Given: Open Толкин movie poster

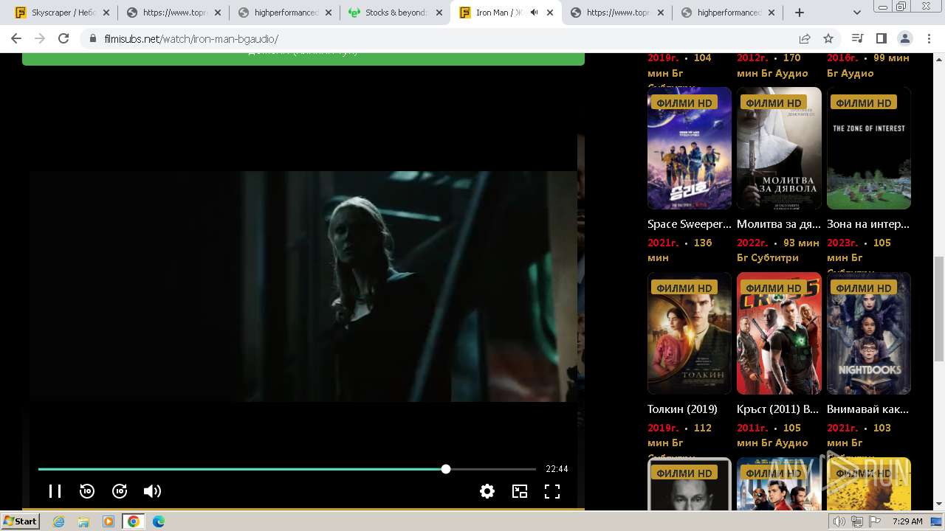Looking at the screenshot, I should 690,333.
